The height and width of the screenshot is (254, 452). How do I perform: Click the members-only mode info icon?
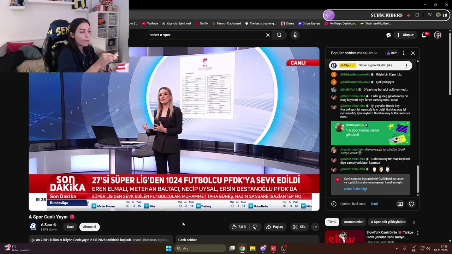(x=334, y=204)
